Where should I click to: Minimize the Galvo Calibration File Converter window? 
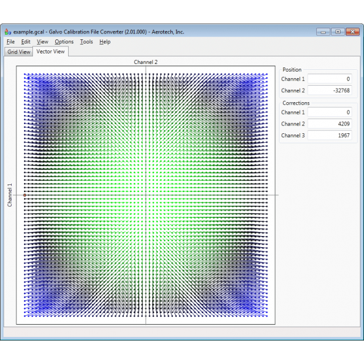[x=323, y=32]
